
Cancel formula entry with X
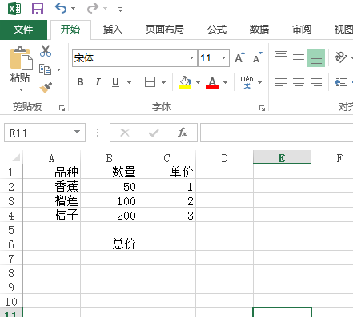coord(125,133)
